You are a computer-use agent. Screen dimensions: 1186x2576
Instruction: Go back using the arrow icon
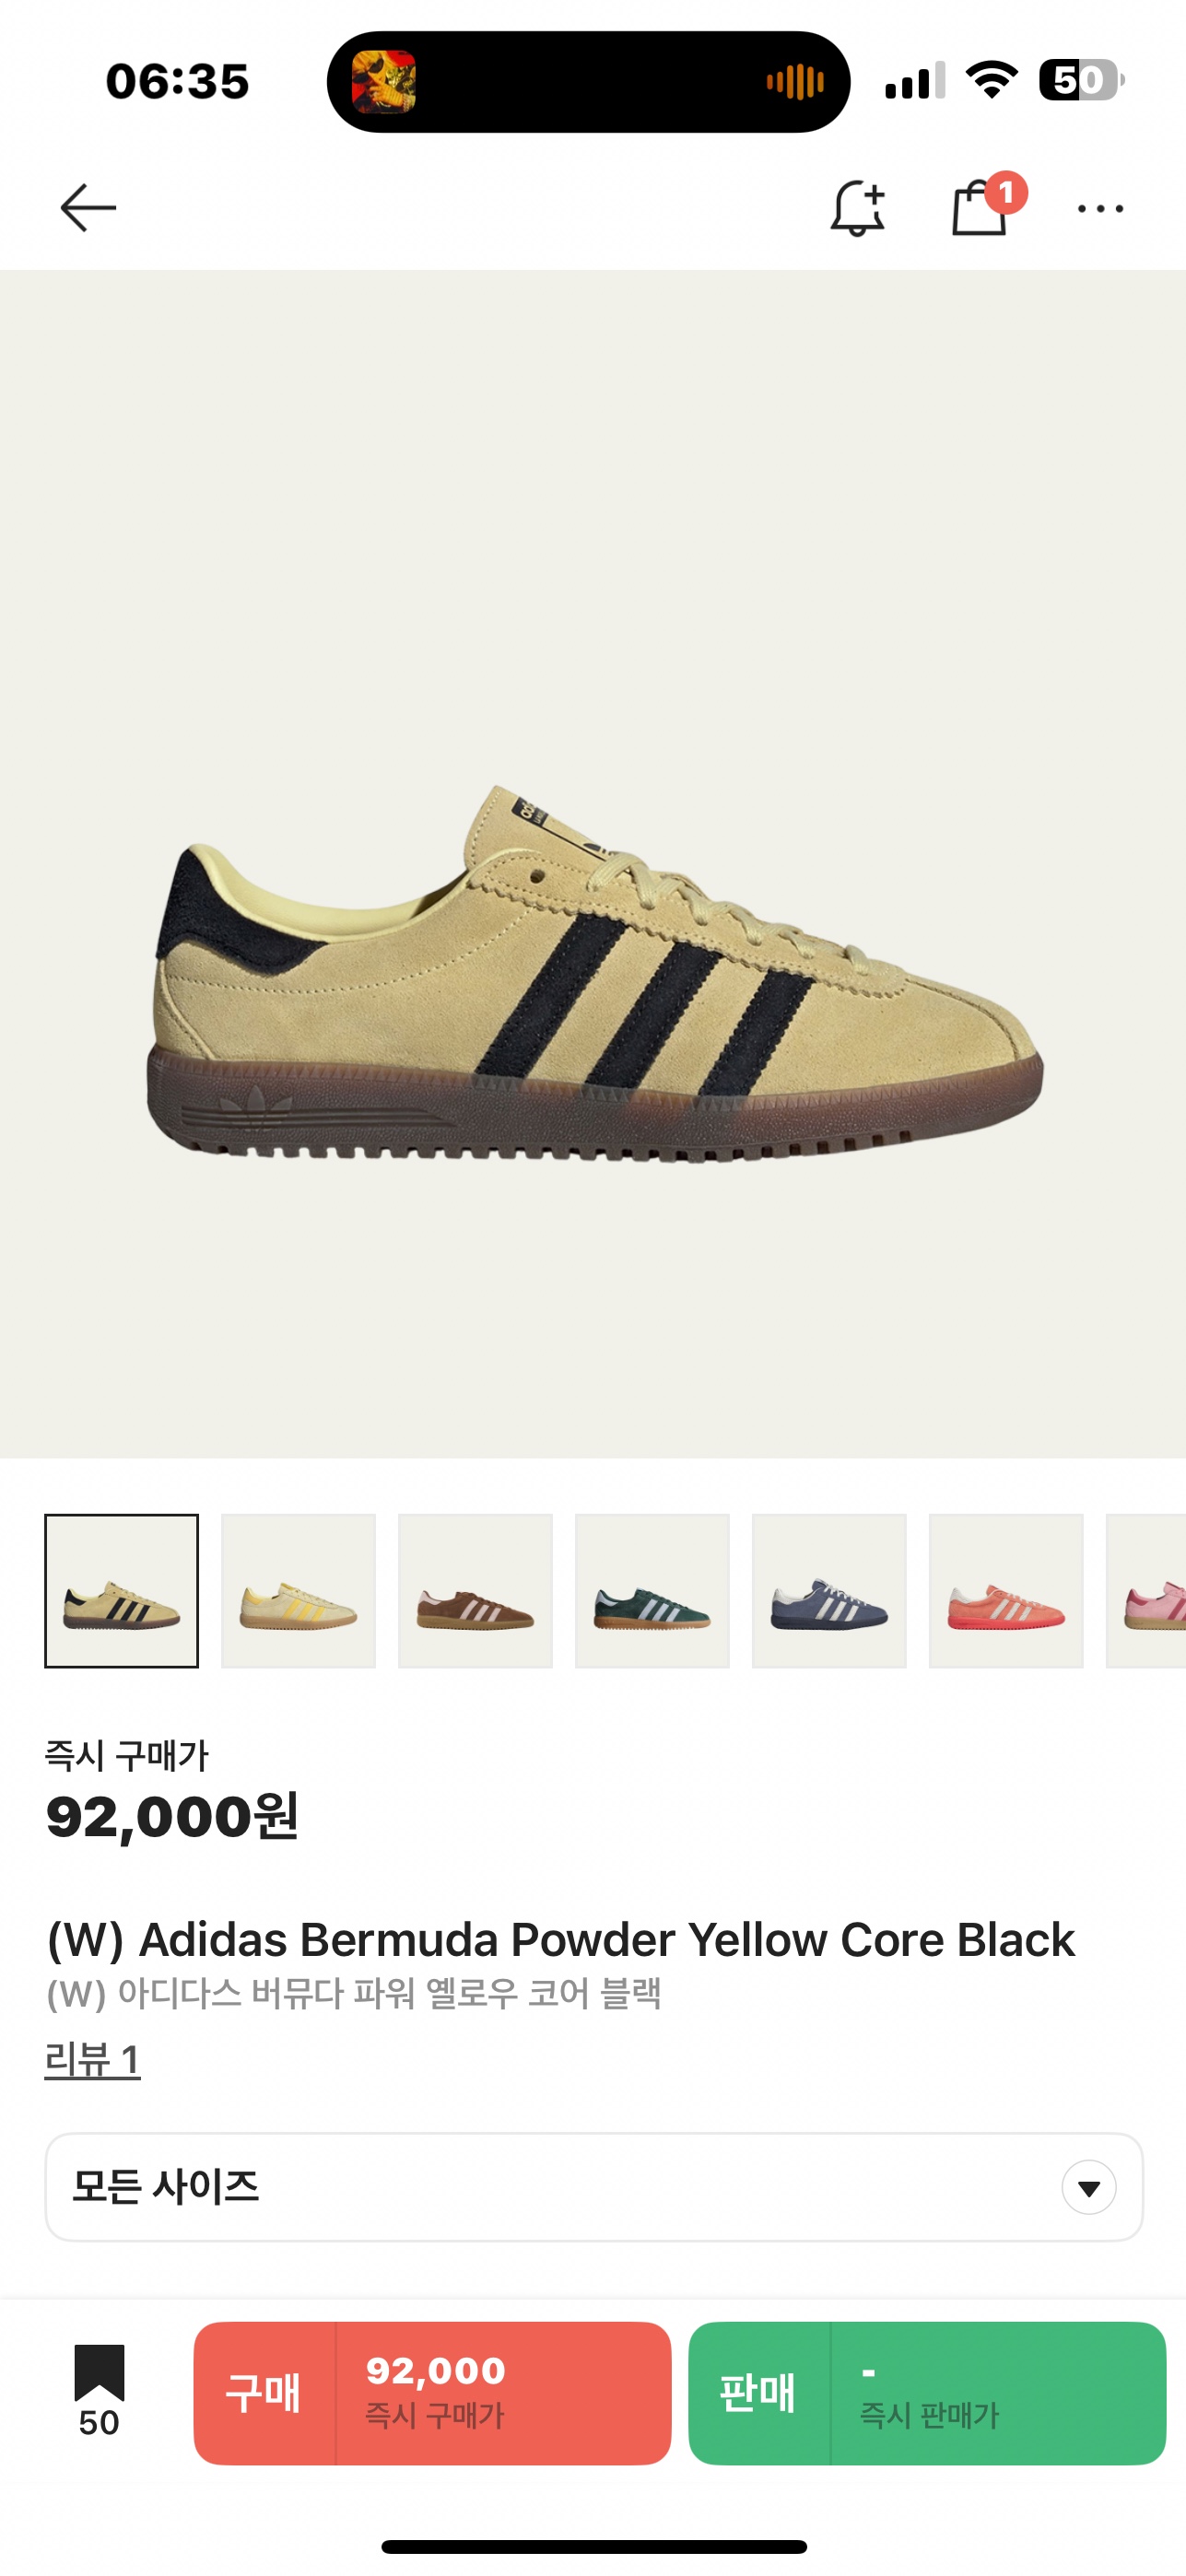(88, 208)
